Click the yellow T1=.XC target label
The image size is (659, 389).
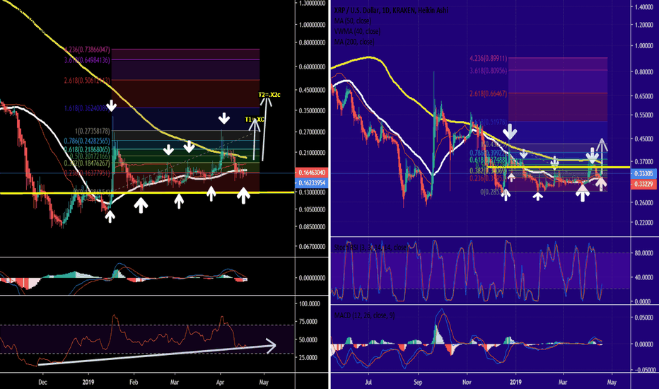[255, 120]
